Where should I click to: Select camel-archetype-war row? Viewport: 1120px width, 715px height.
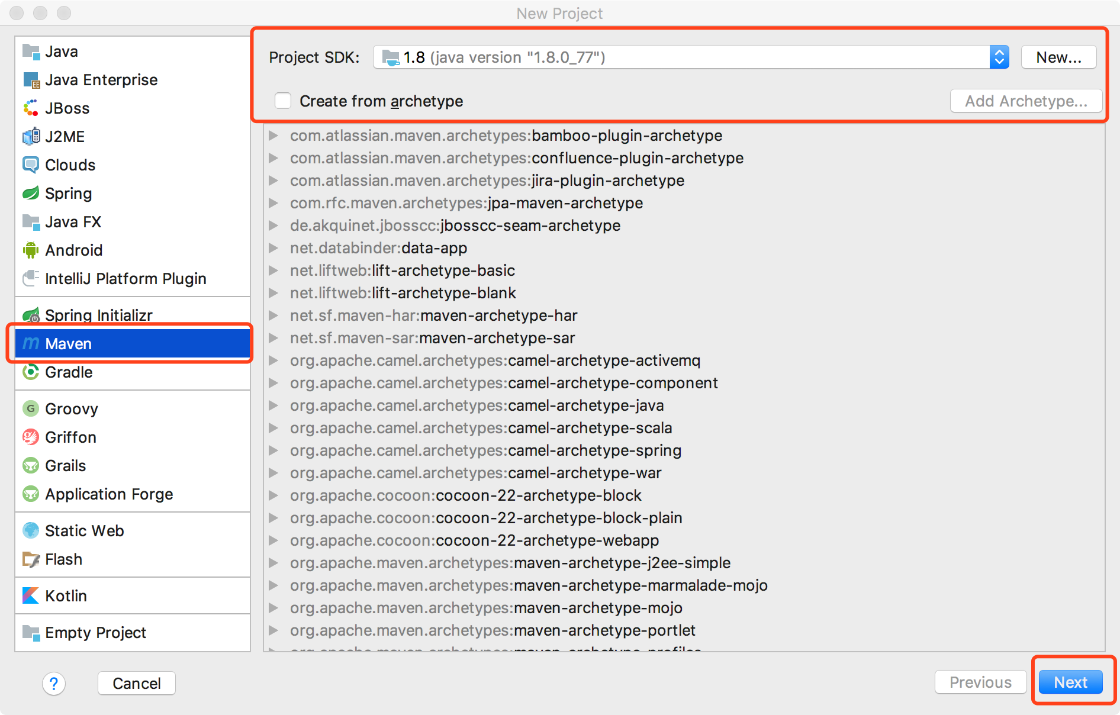684,473
